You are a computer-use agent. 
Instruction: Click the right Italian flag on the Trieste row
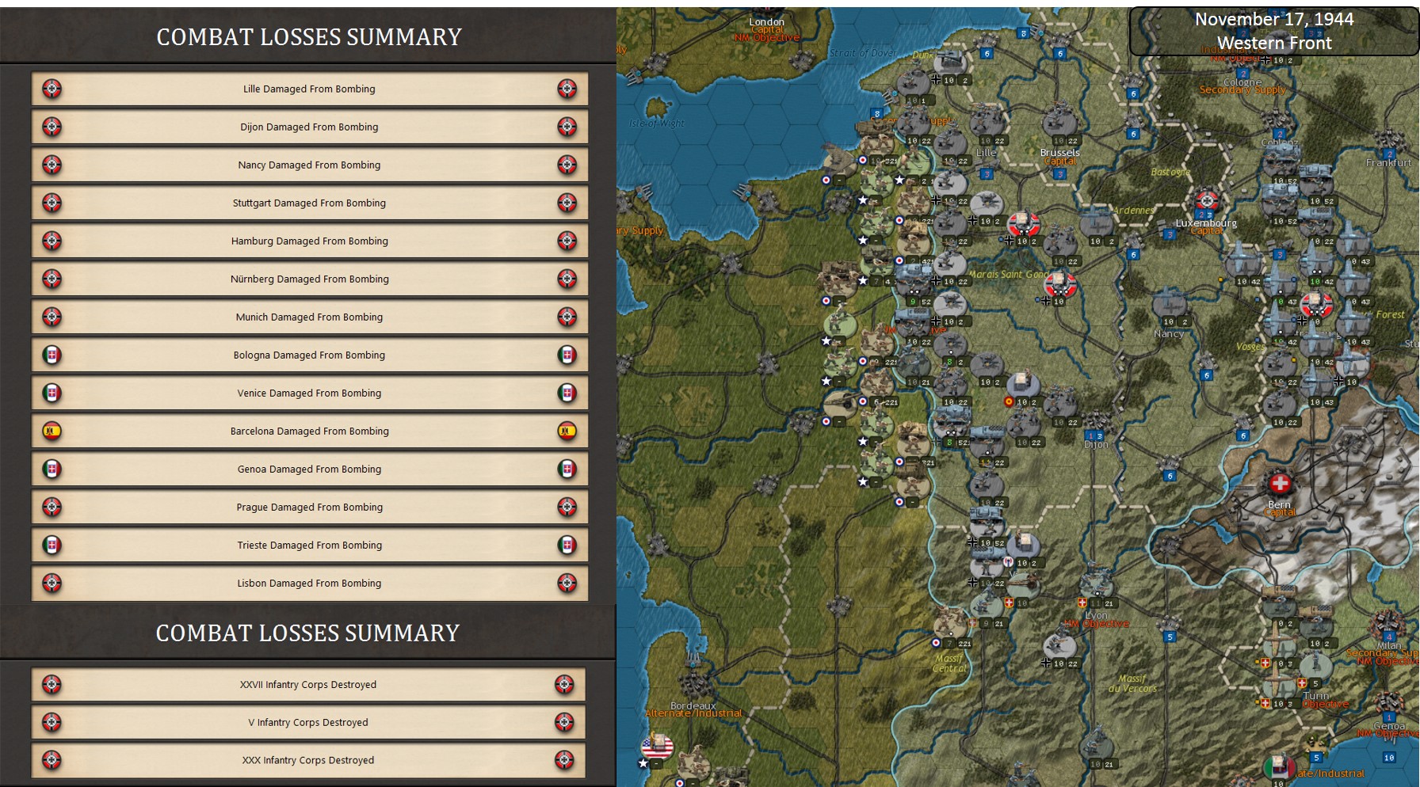click(567, 545)
